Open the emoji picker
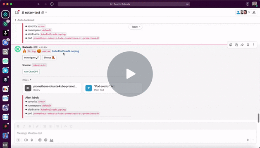This screenshot has width=260, height=148. point(40,140)
